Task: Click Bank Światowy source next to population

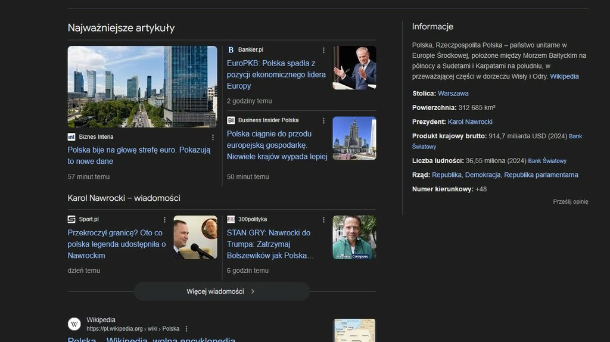Action: point(547,161)
